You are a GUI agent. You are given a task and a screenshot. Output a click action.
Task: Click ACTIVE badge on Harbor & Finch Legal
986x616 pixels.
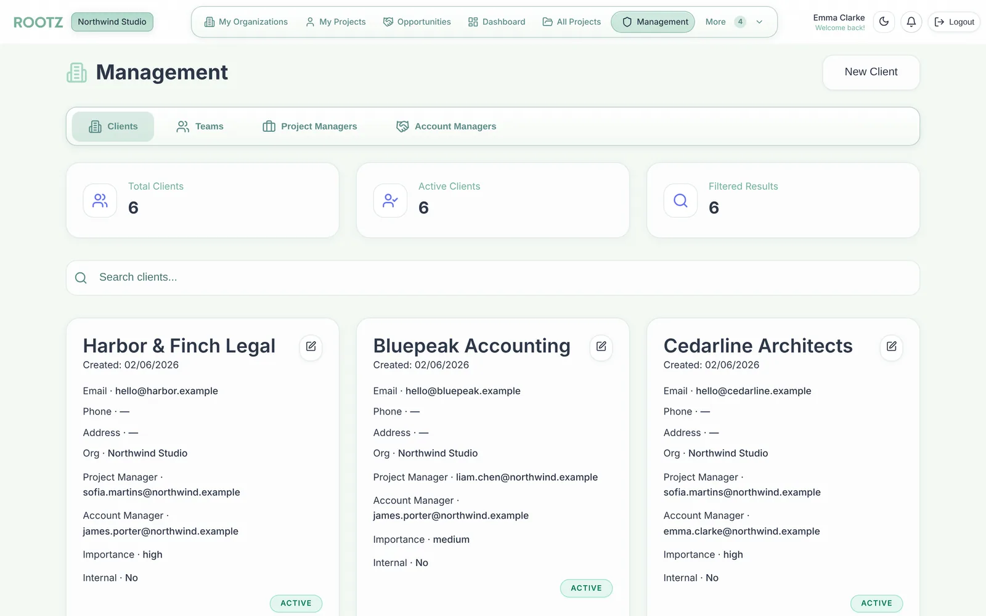click(x=296, y=603)
